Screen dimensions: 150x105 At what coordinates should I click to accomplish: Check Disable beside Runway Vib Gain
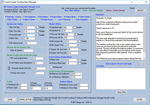click(x=76, y=34)
